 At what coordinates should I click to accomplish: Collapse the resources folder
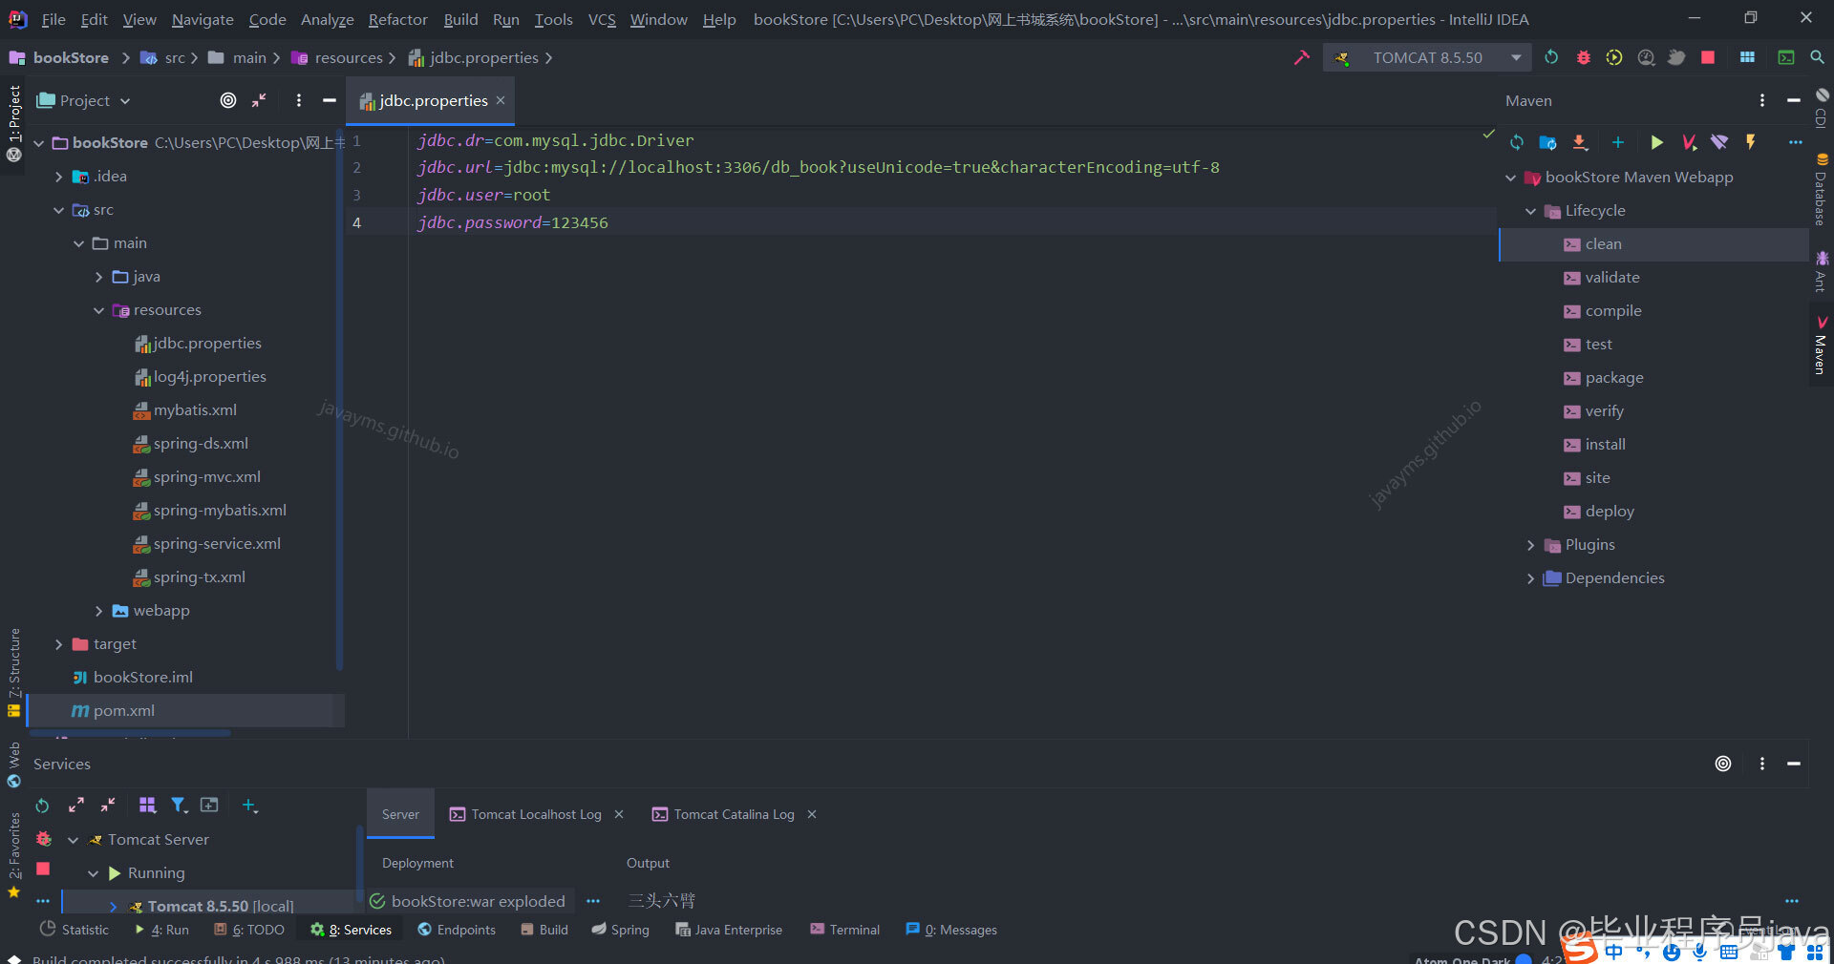pyautogui.click(x=99, y=310)
